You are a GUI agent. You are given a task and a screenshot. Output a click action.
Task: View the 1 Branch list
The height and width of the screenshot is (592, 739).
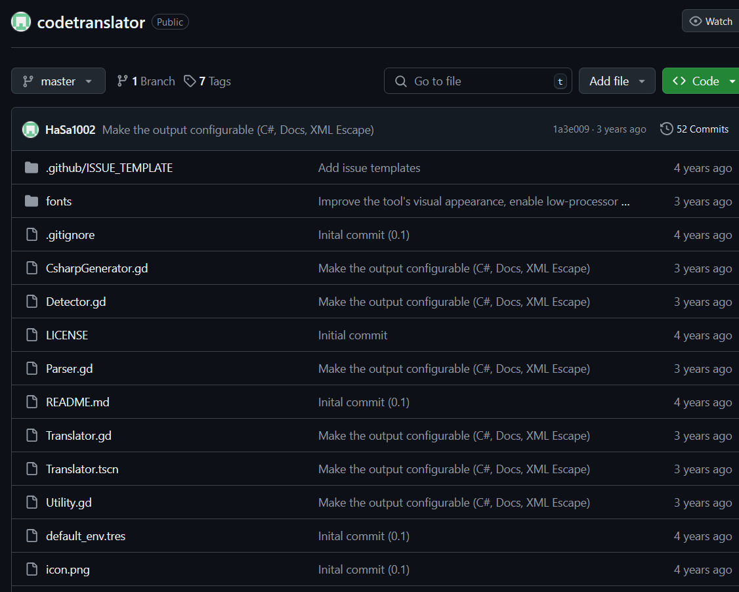click(146, 81)
